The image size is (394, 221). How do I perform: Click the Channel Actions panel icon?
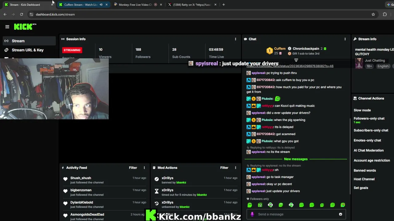tap(355, 99)
